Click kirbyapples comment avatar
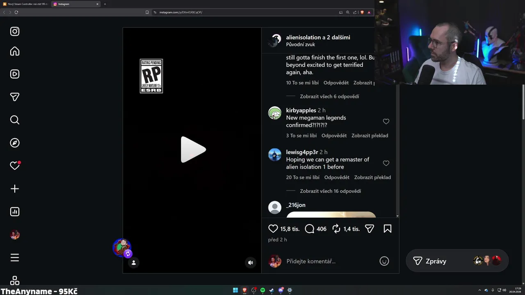 click(x=275, y=113)
